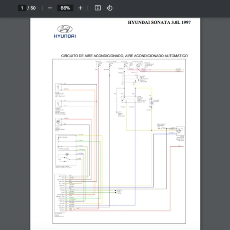This screenshot has width=230, height=230.
Task: Click the blend door actuator box
Action: point(65,149)
